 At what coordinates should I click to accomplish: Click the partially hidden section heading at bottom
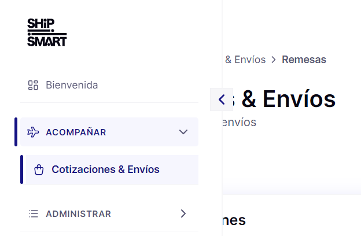[x=234, y=220]
